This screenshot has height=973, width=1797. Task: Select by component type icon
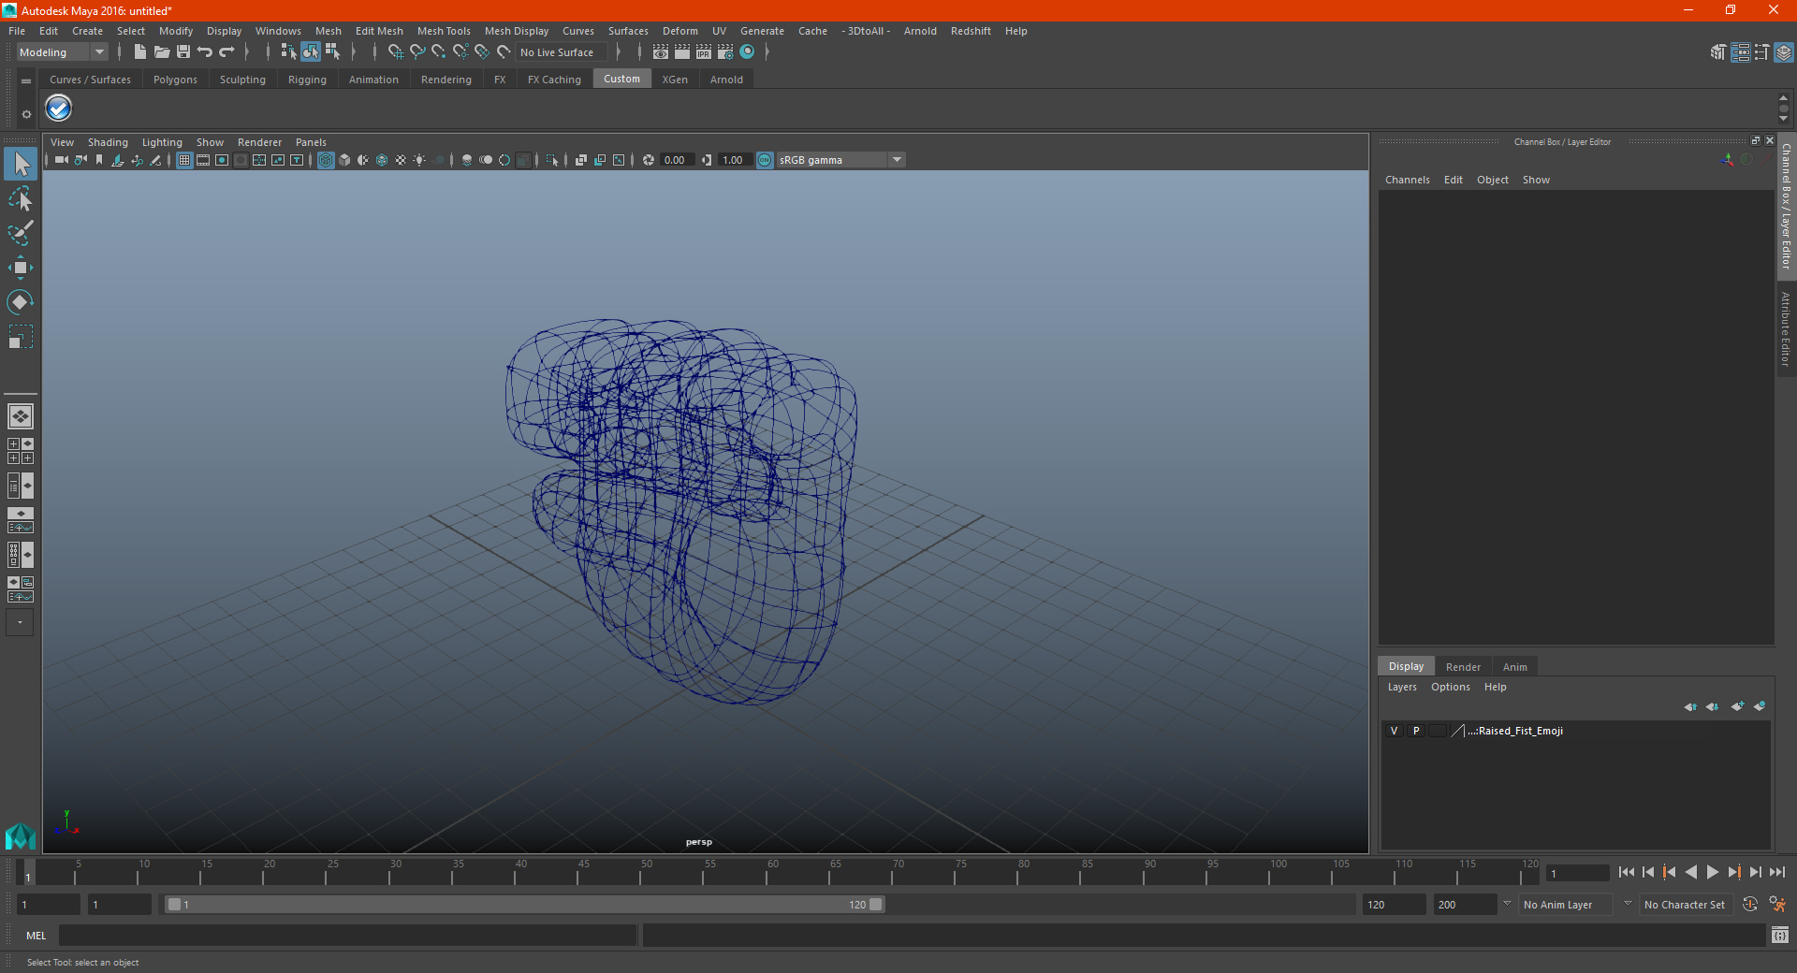332,52
